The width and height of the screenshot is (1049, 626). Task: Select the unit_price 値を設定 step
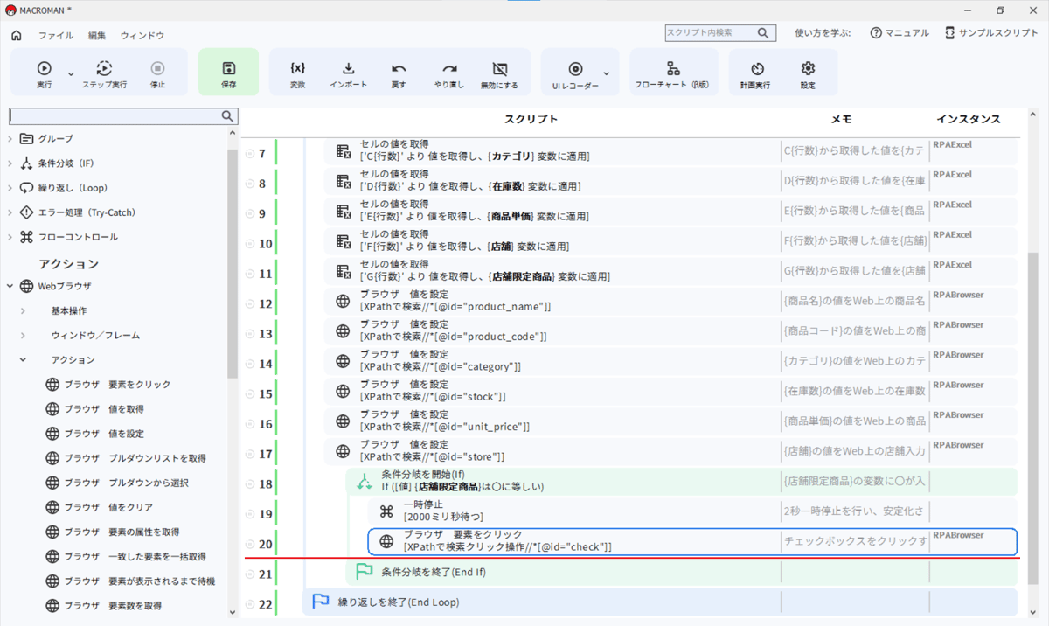click(x=670, y=421)
